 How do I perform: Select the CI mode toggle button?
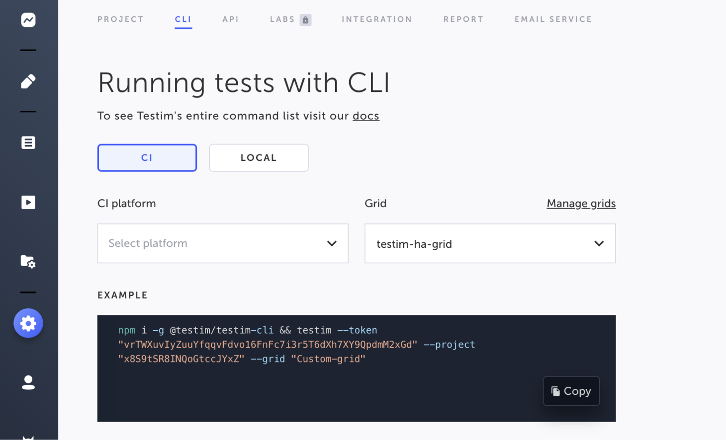(x=147, y=158)
